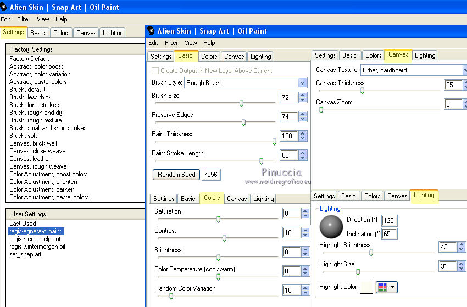
Task: Click the Highlight Size slider handle
Action: click(x=358, y=272)
